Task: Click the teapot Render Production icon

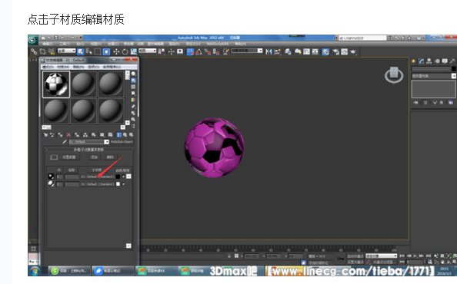Action: [353, 51]
